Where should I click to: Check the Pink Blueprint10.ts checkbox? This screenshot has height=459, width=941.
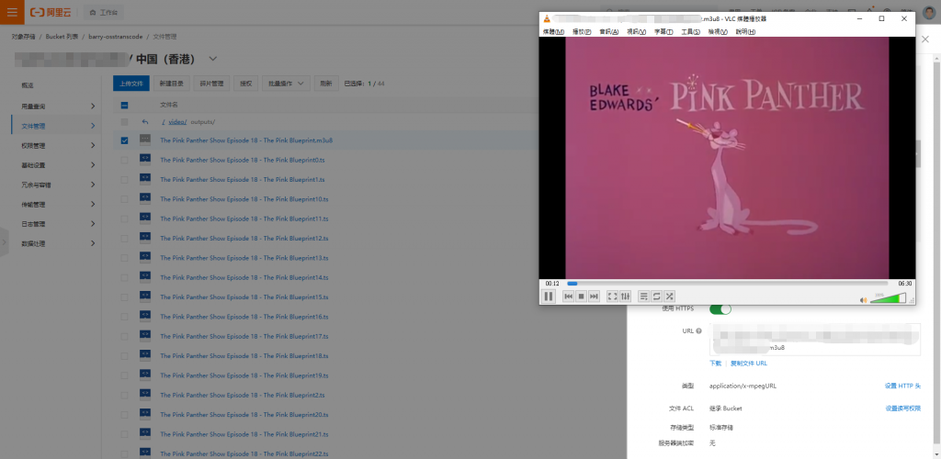click(124, 199)
